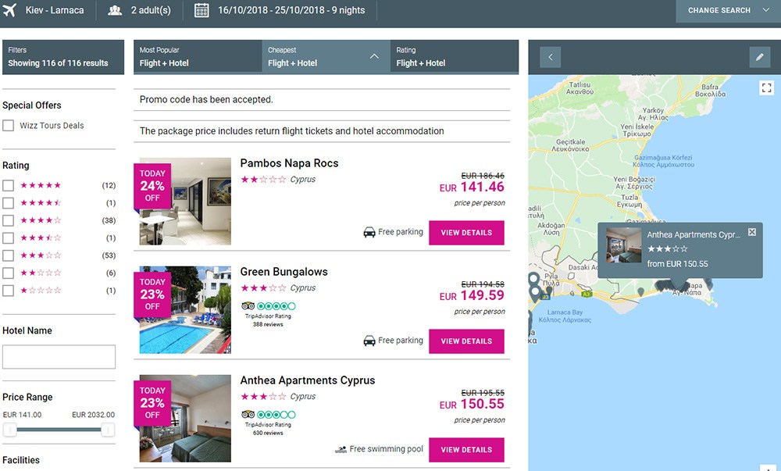Click the airplane icon beside Kiev - Larnaca
Image resolution: width=781 pixels, height=471 pixels.
pos(10,10)
